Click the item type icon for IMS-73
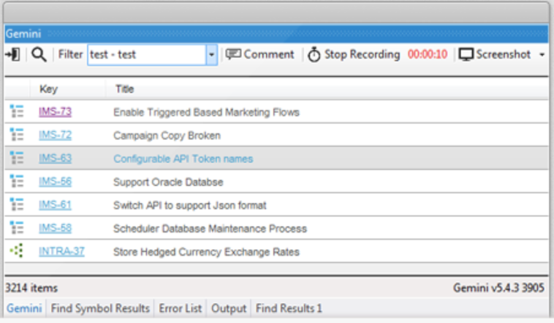Screen dimensions: 554x323 17,111
